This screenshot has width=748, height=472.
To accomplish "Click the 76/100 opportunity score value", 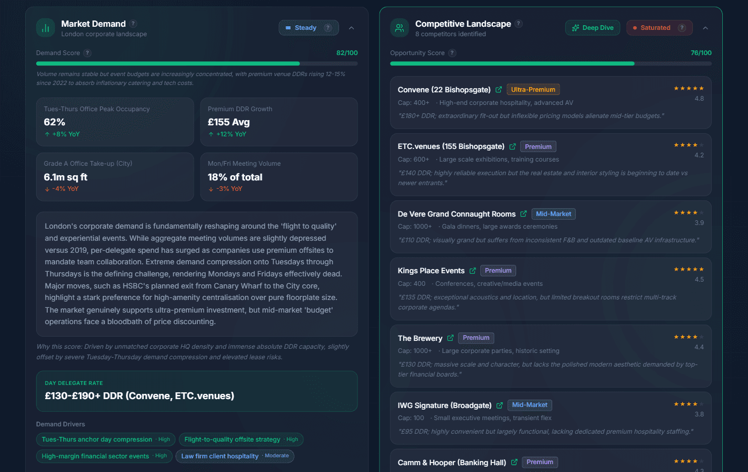I will (x=701, y=53).
